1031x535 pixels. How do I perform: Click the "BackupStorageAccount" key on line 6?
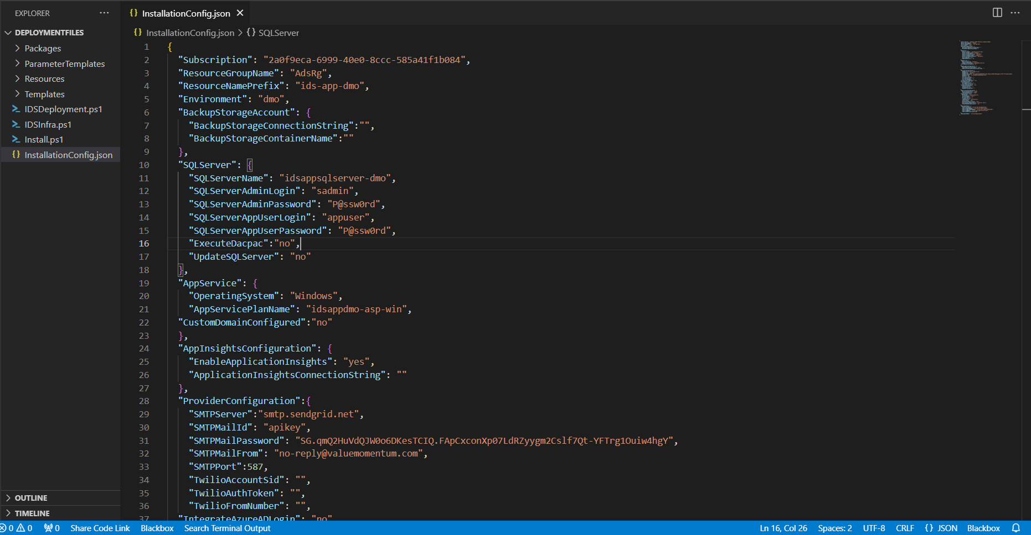236,113
